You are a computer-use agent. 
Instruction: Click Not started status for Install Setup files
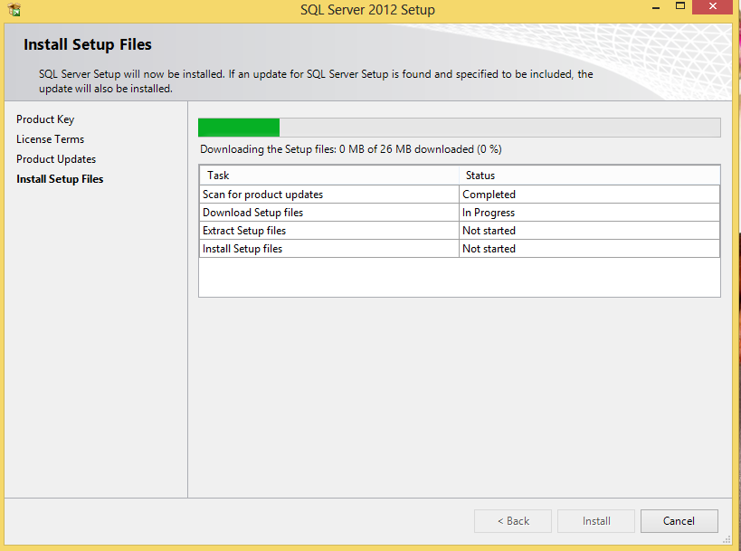[x=589, y=249]
